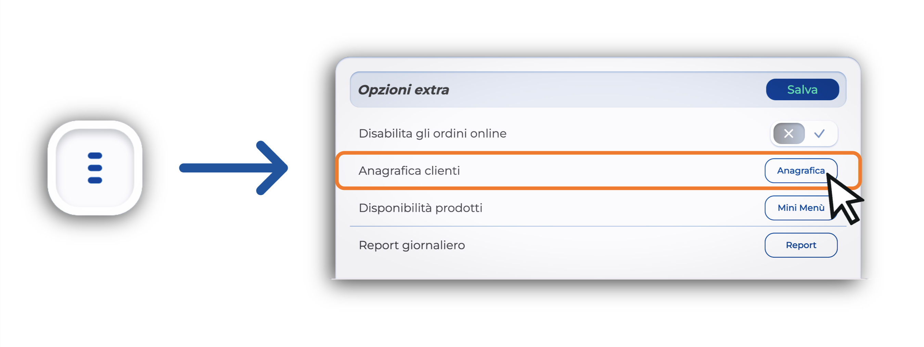This screenshot has height=347, width=924.
Task: Click the empty panel area below Report giornaliero
Action: coord(574,267)
